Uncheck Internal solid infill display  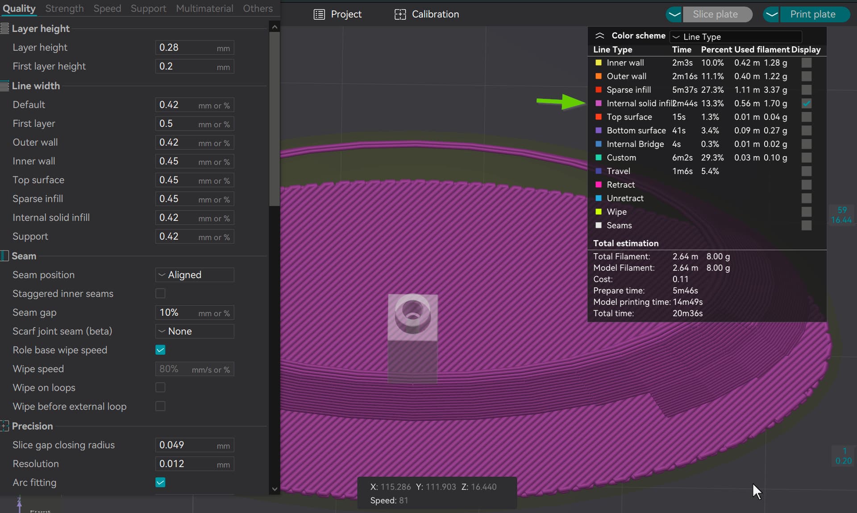807,103
